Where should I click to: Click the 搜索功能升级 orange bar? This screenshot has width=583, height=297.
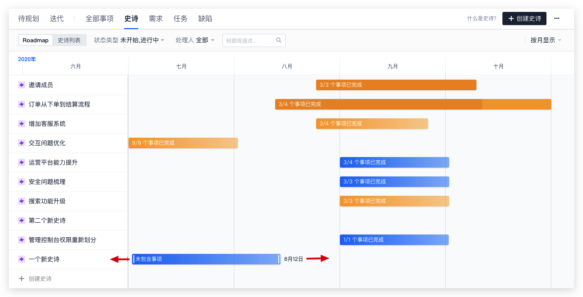click(x=395, y=201)
